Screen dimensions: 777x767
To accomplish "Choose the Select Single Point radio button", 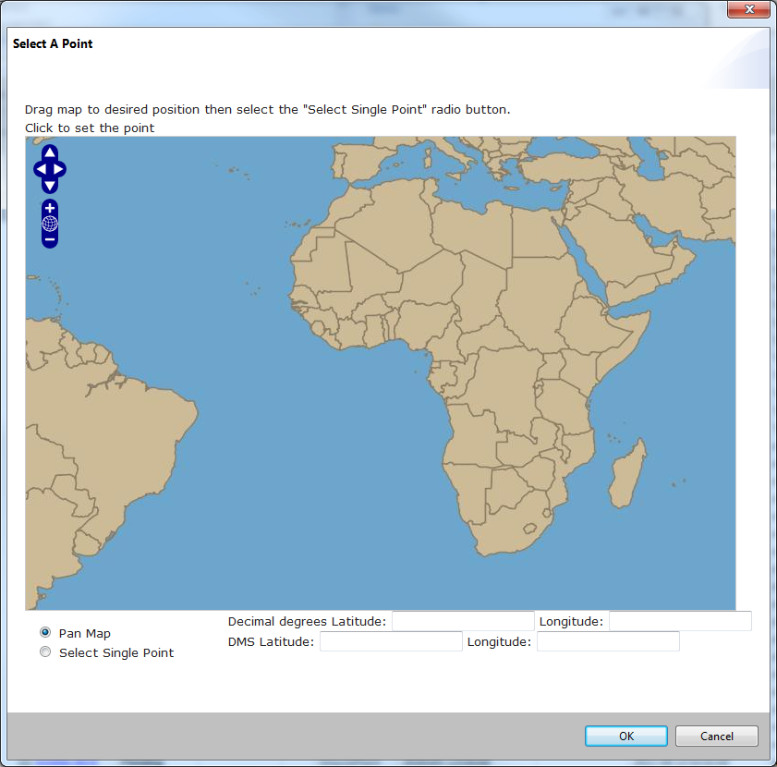I will pyautogui.click(x=45, y=651).
